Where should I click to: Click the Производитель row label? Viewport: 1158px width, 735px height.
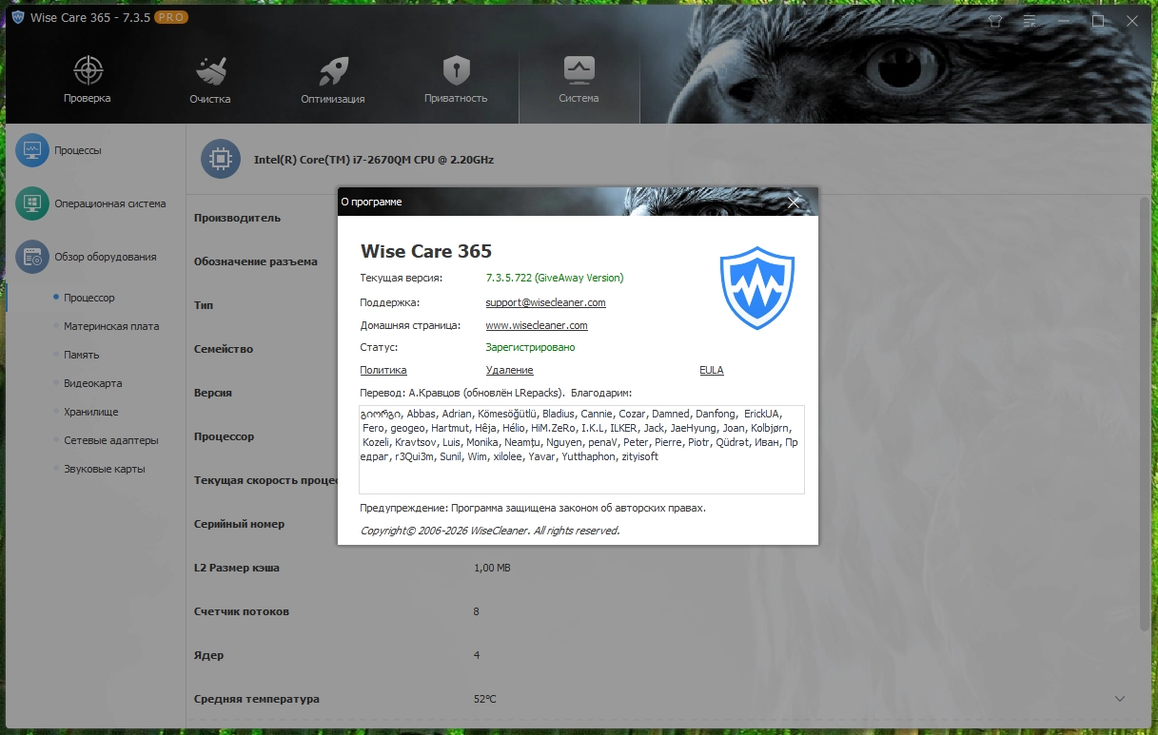tap(237, 218)
